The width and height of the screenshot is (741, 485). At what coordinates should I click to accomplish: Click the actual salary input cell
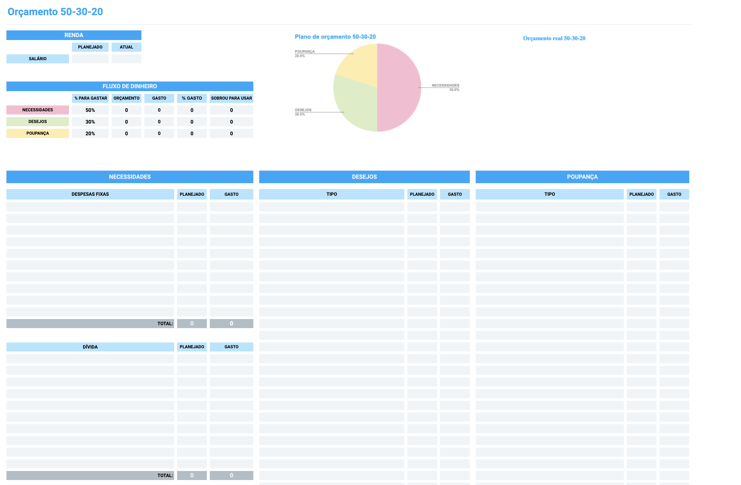(x=126, y=58)
